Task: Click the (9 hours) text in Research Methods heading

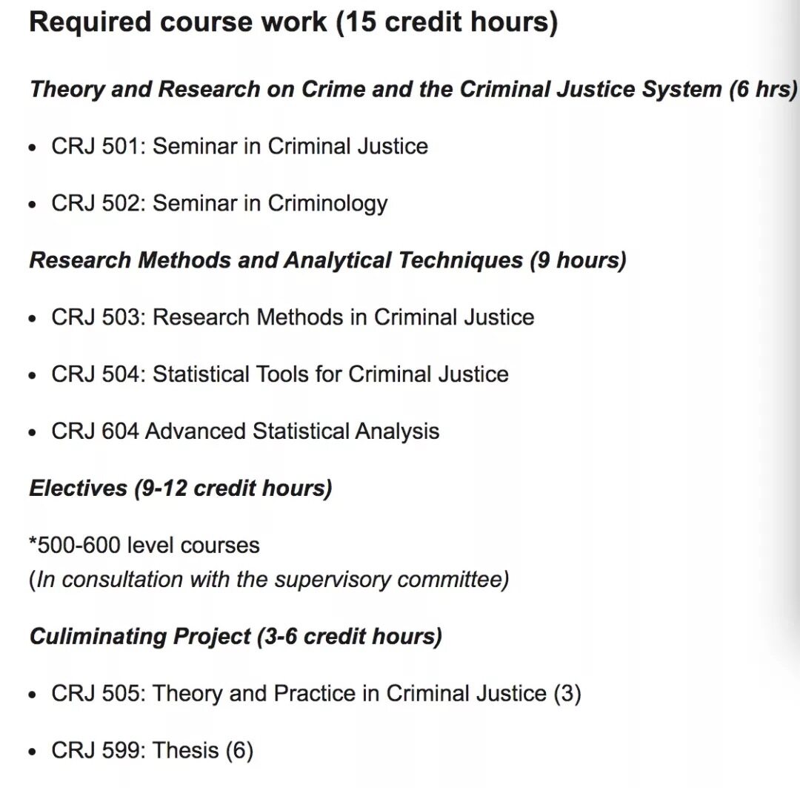Action: 578,260
